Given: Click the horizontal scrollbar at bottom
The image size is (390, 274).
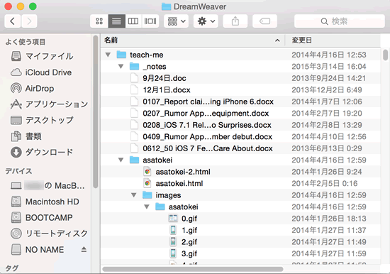Looking at the screenshot, I should pos(193,269).
